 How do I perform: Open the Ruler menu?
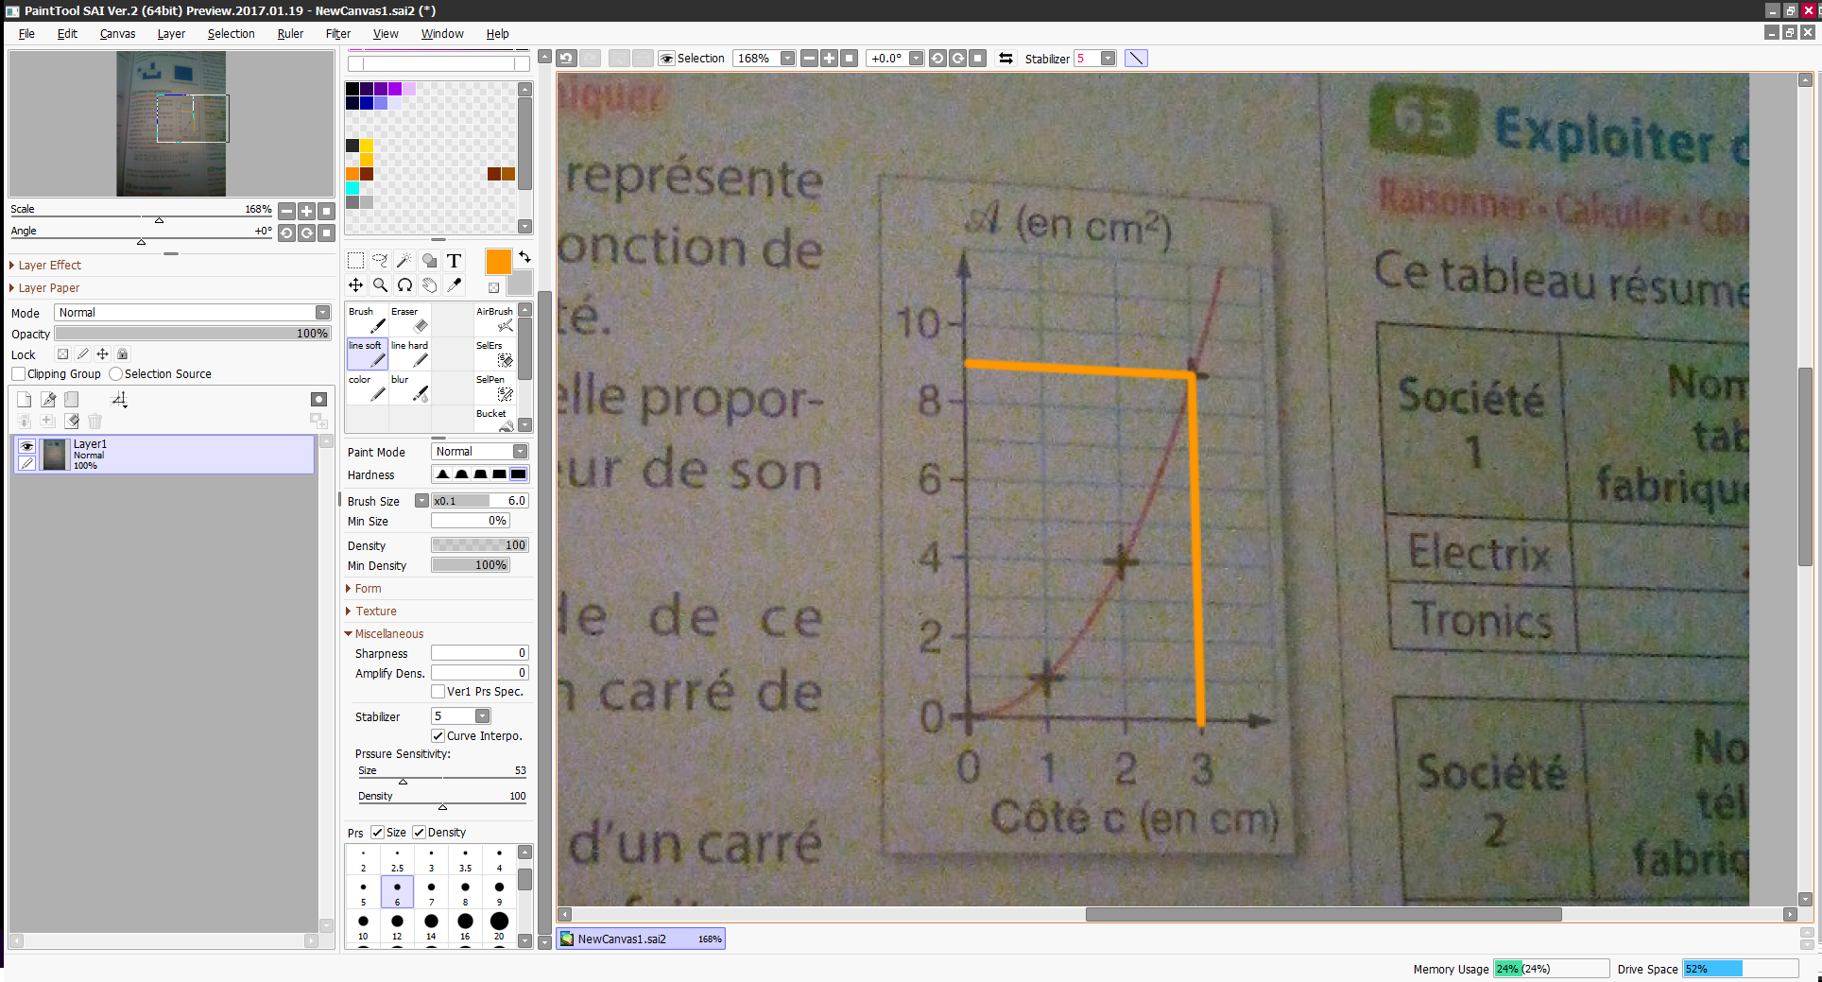point(290,34)
